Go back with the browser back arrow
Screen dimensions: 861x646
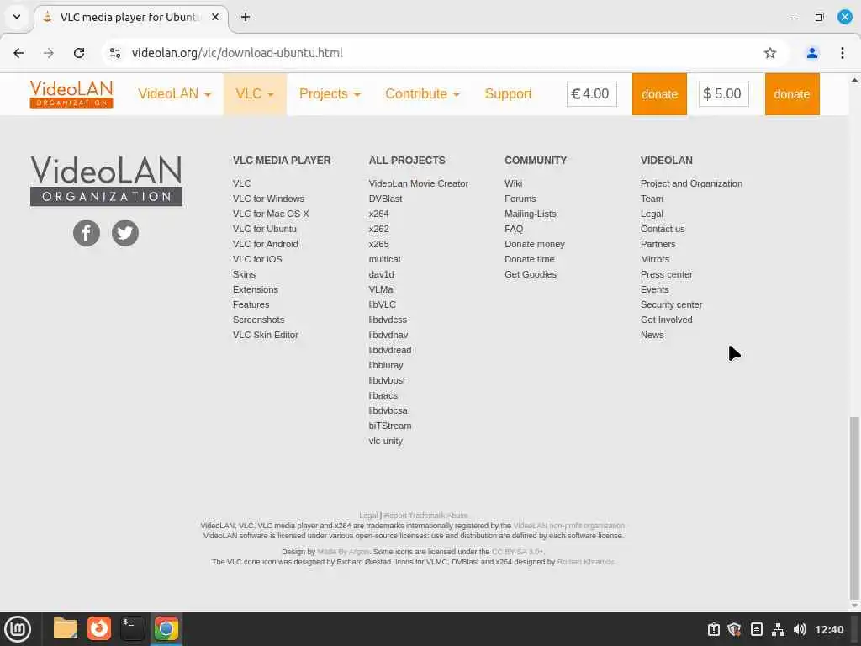[x=18, y=53]
